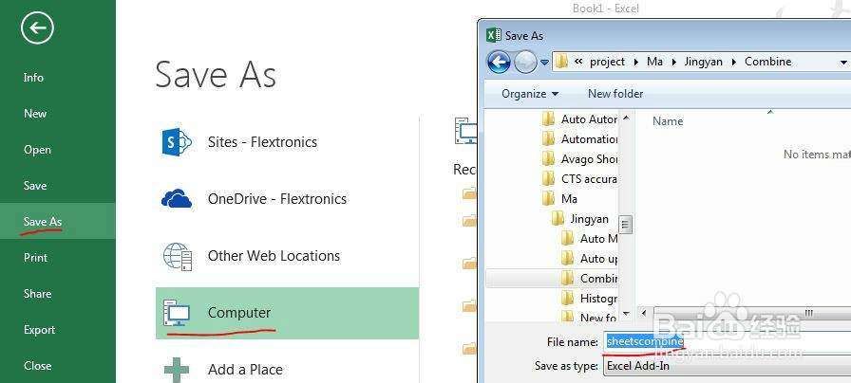Click project in the address breadcrumb

[607, 62]
